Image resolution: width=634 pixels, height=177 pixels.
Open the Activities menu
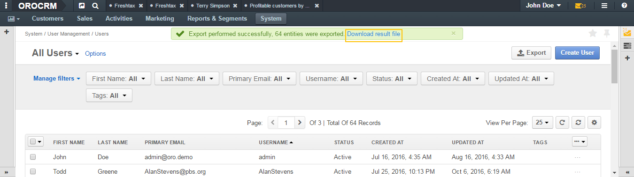click(x=119, y=19)
